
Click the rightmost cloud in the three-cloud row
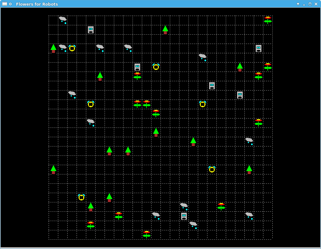pyautogui.click(x=128, y=48)
